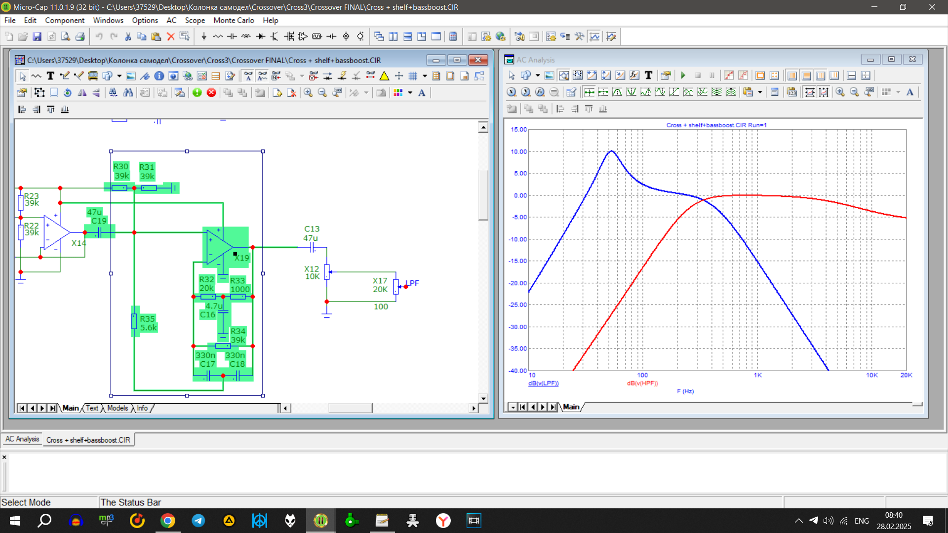Screen dimensions: 948x533
Task: Click the rotate component icon
Action: click(68, 93)
